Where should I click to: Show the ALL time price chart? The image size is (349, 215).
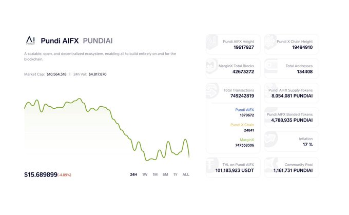tap(186, 174)
